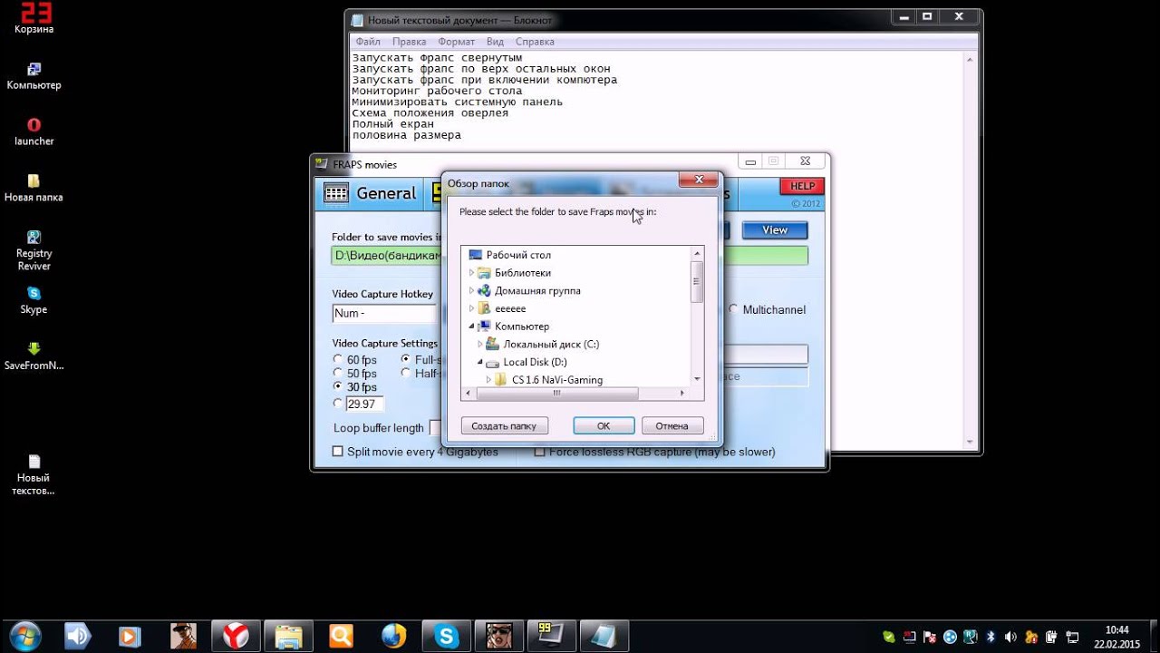Tick Force lossless RGB capture checkbox

coord(540,452)
